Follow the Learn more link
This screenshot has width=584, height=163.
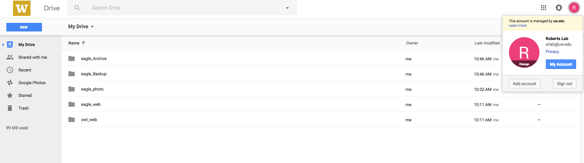[x=517, y=25]
